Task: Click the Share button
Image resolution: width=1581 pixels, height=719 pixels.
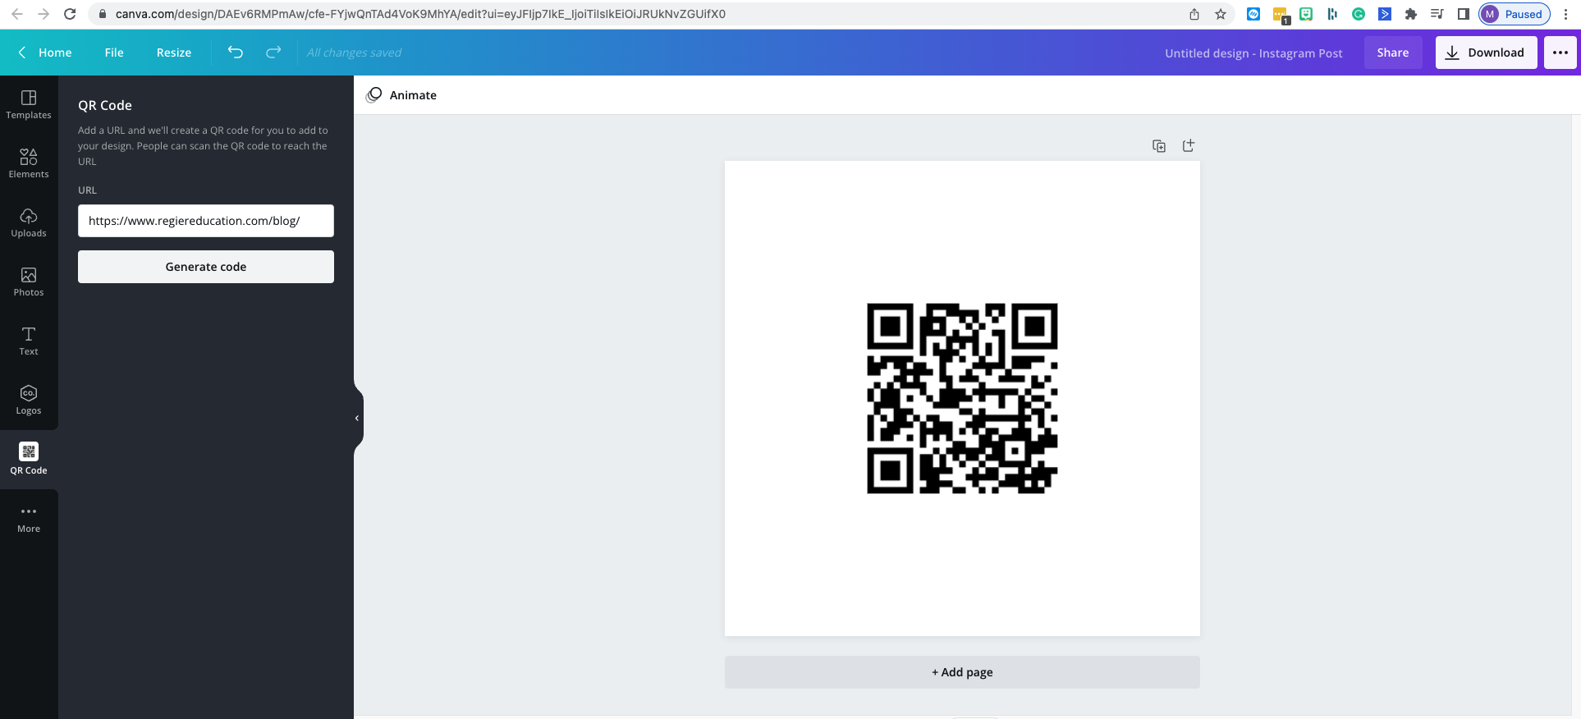Action: pos(1393,53)
